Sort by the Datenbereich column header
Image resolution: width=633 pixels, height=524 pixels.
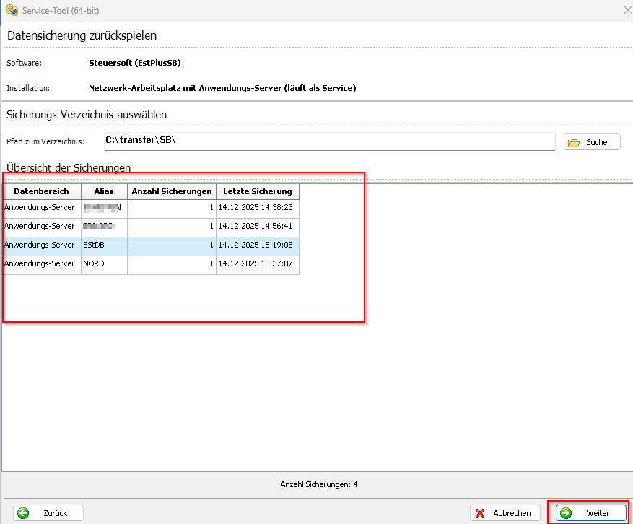click(41, 191)
